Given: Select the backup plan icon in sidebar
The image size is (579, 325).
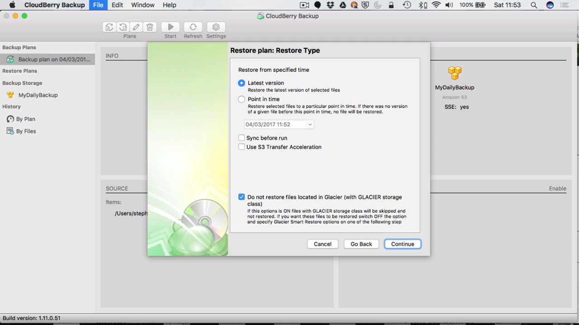Looking at the screenshot, I should [10, 59].
